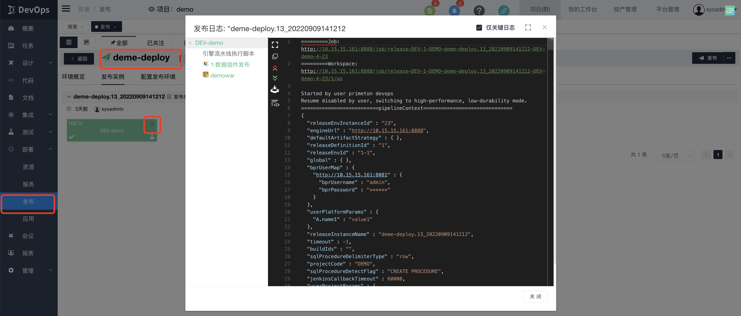The height and width of the screenshot is (316, 741).
Task: Switch to list view layout toggle
Action: [x=69, y=42]
